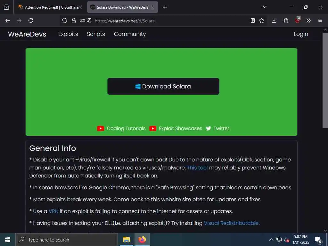The width and height of the screenshot is (328, 246).
Task: Click the blocked autoplay indicator icon
Action: pyautogui.click(x=89, y=20)
